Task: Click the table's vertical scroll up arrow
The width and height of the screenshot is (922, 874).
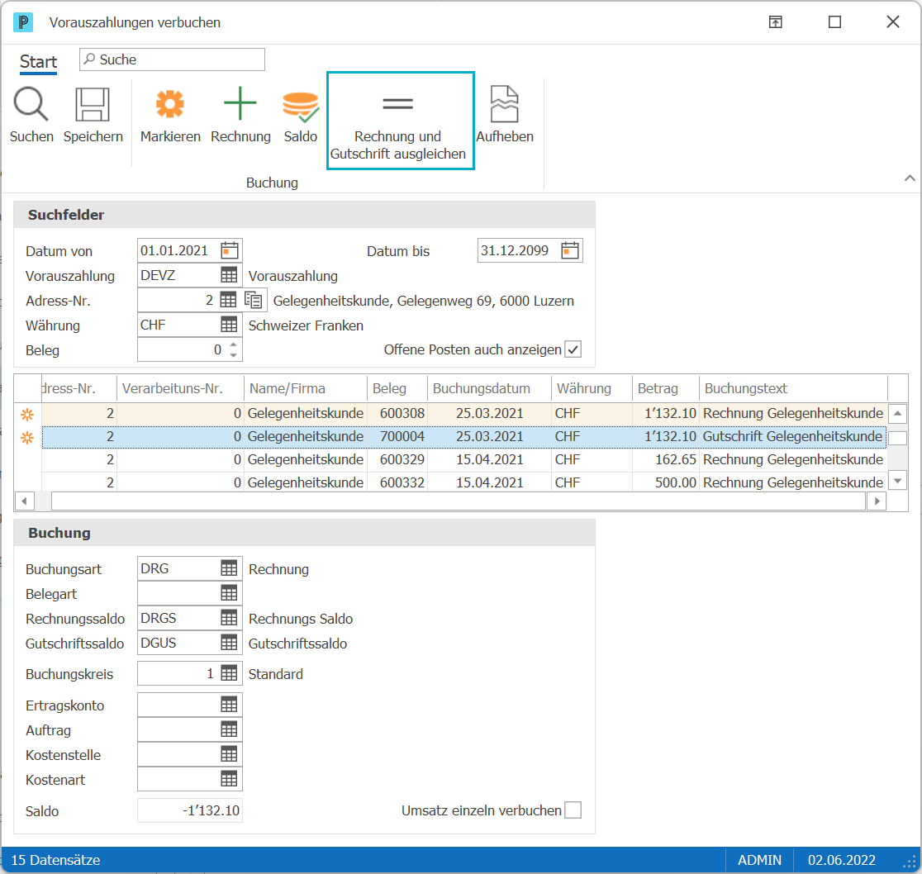Action: pos(897,414)
